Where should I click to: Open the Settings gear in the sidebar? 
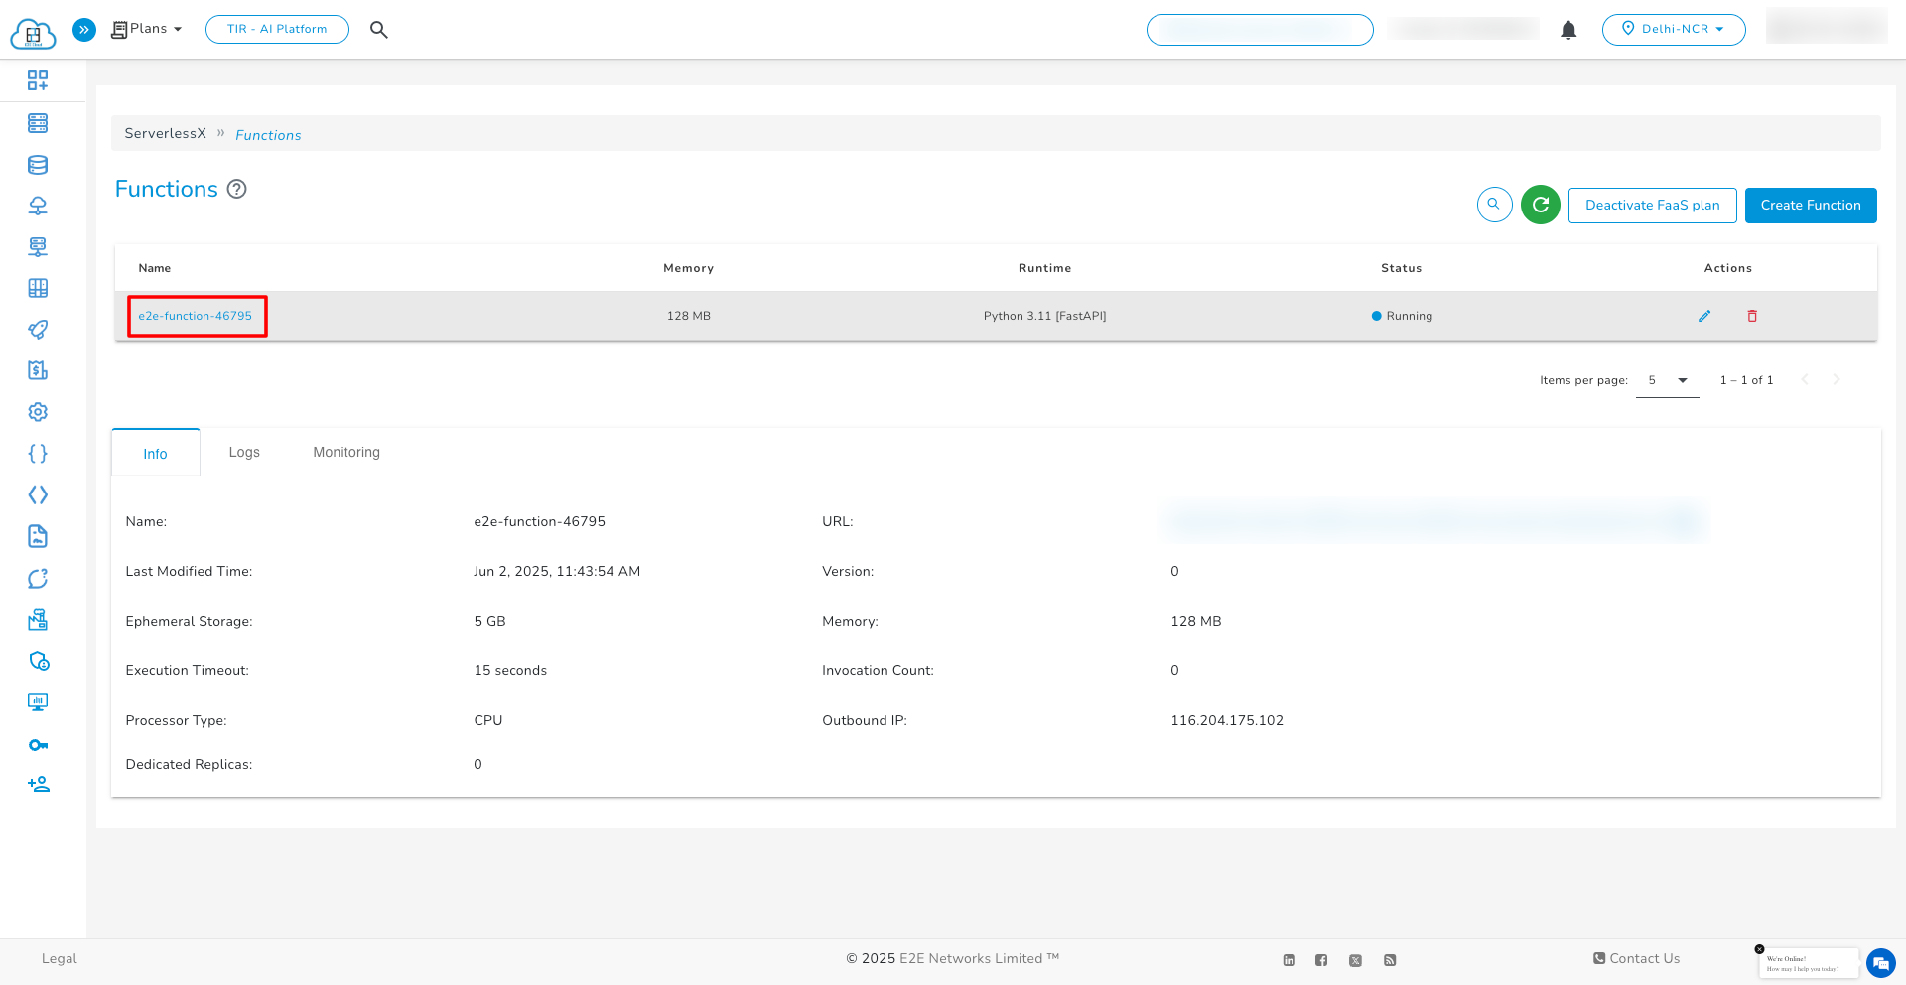pos(38,411)
